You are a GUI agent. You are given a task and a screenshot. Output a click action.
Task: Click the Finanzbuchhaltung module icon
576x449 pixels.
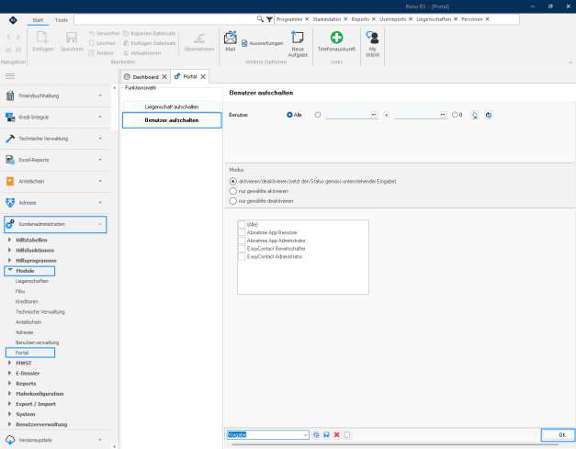click(10, 95)
